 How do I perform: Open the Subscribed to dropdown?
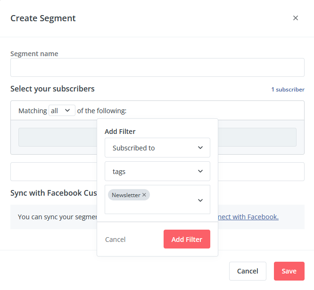(x=157, y=148)
